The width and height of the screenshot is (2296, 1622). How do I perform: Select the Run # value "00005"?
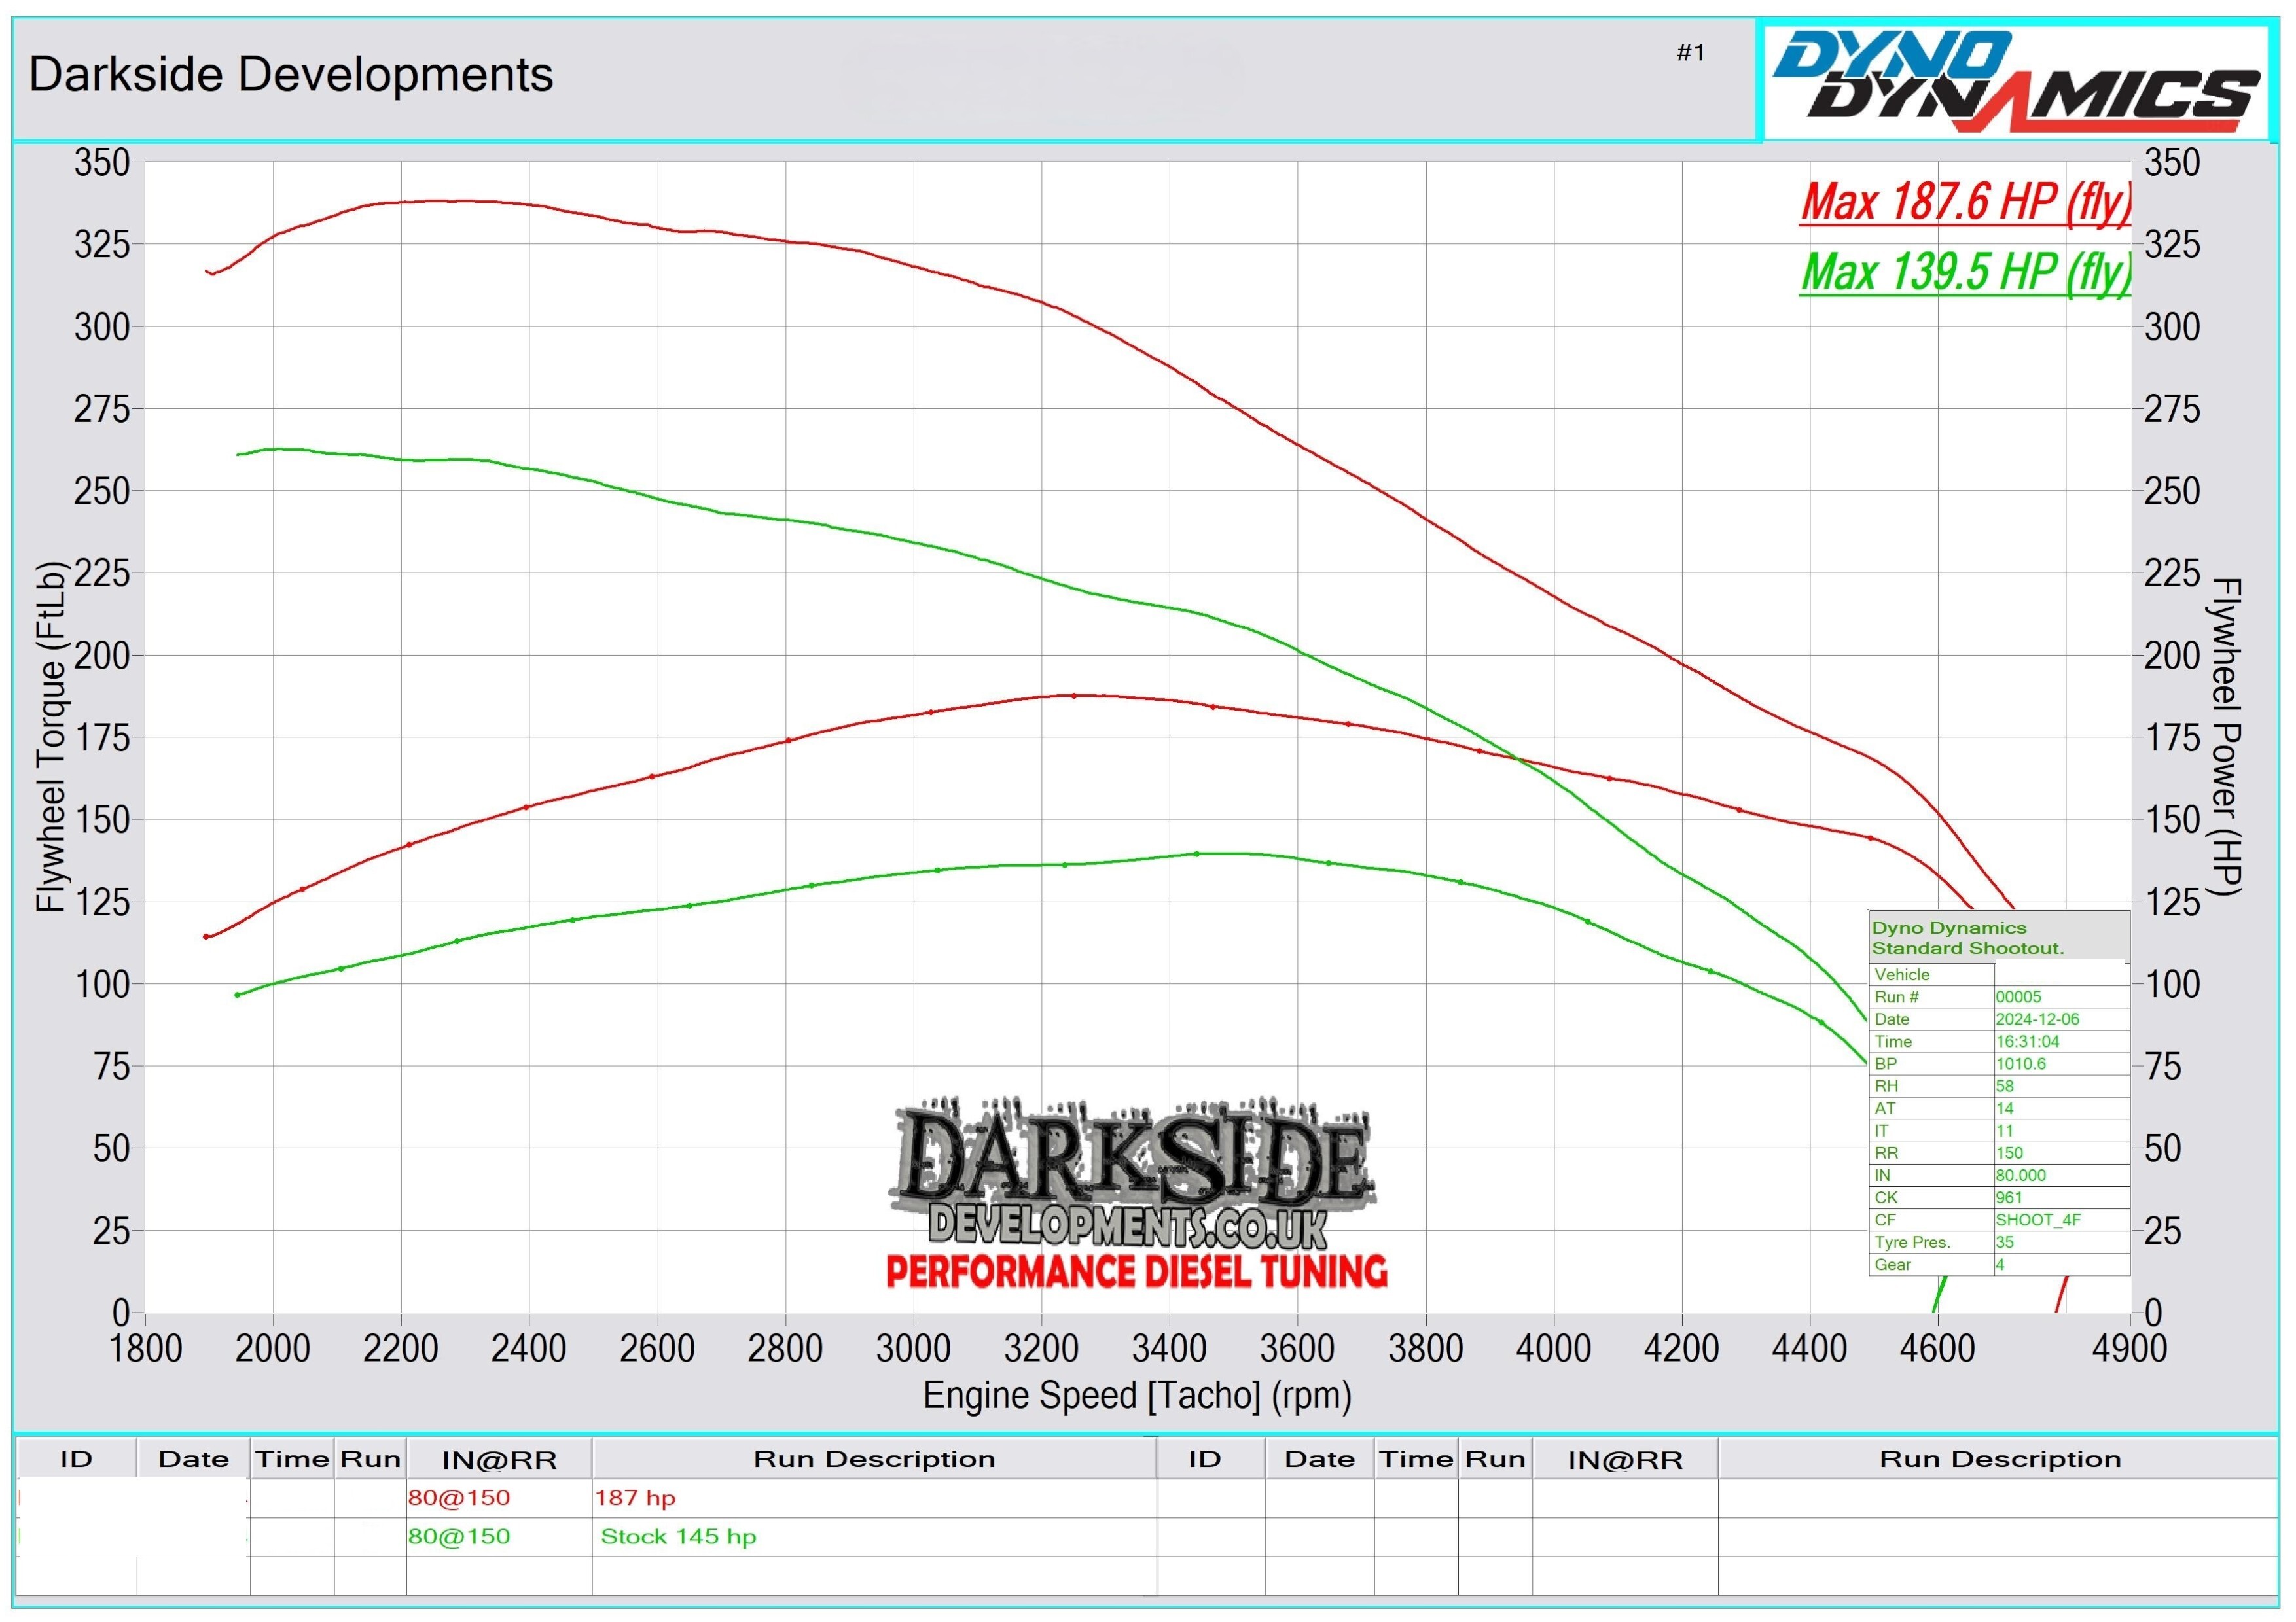click(x=2018, y=996)
